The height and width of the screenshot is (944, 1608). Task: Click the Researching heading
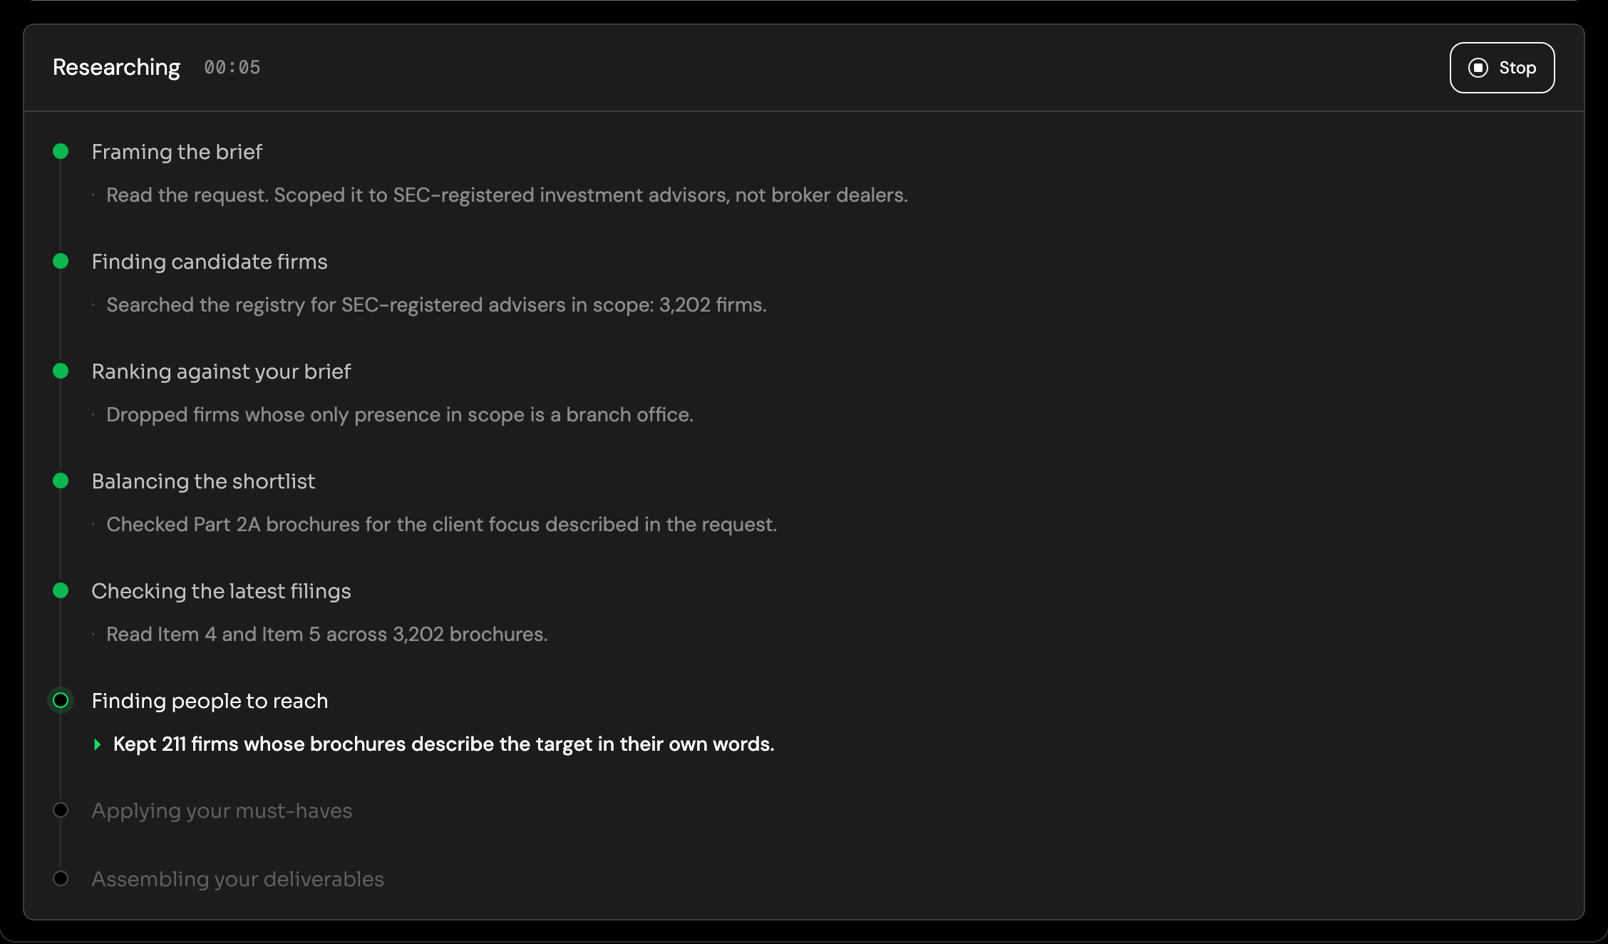click(116, 68)
